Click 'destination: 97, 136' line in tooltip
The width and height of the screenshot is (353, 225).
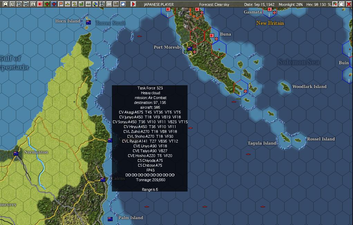pyautogui.click(x=150, y=102)
